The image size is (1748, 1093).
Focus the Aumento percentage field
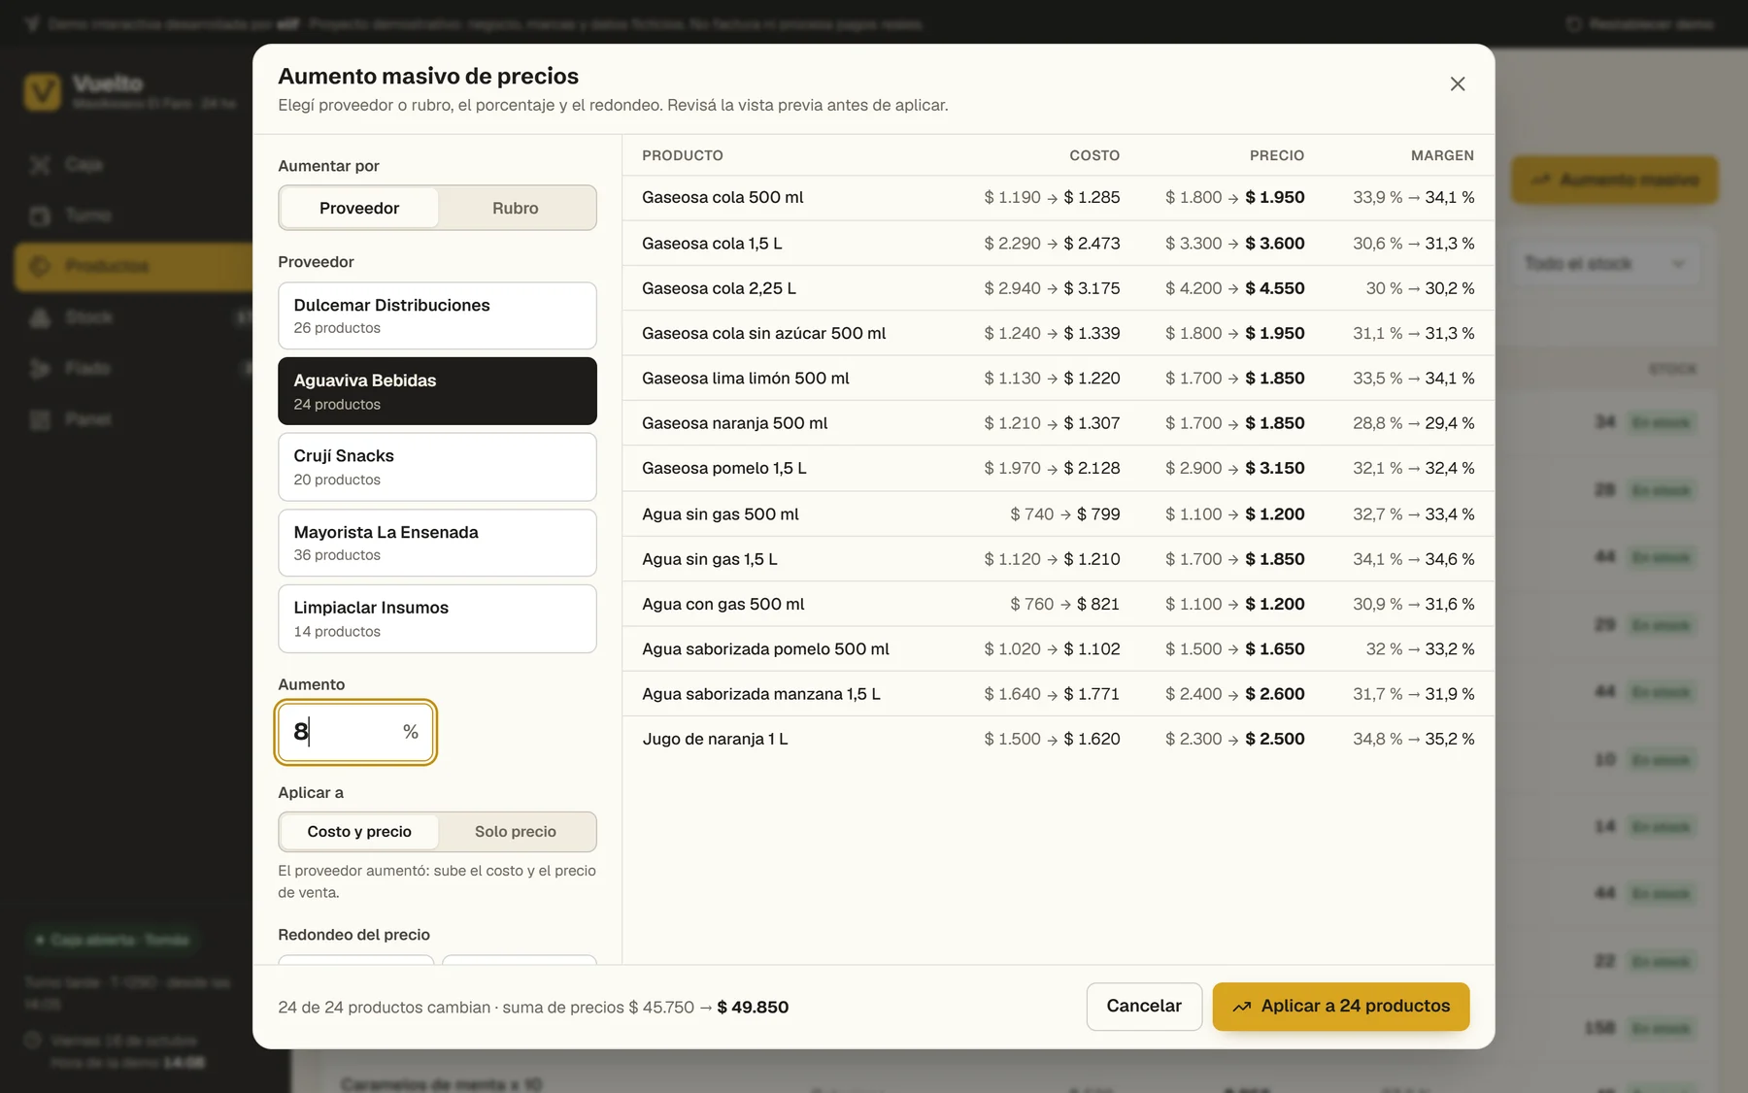[x=355, y=732]
